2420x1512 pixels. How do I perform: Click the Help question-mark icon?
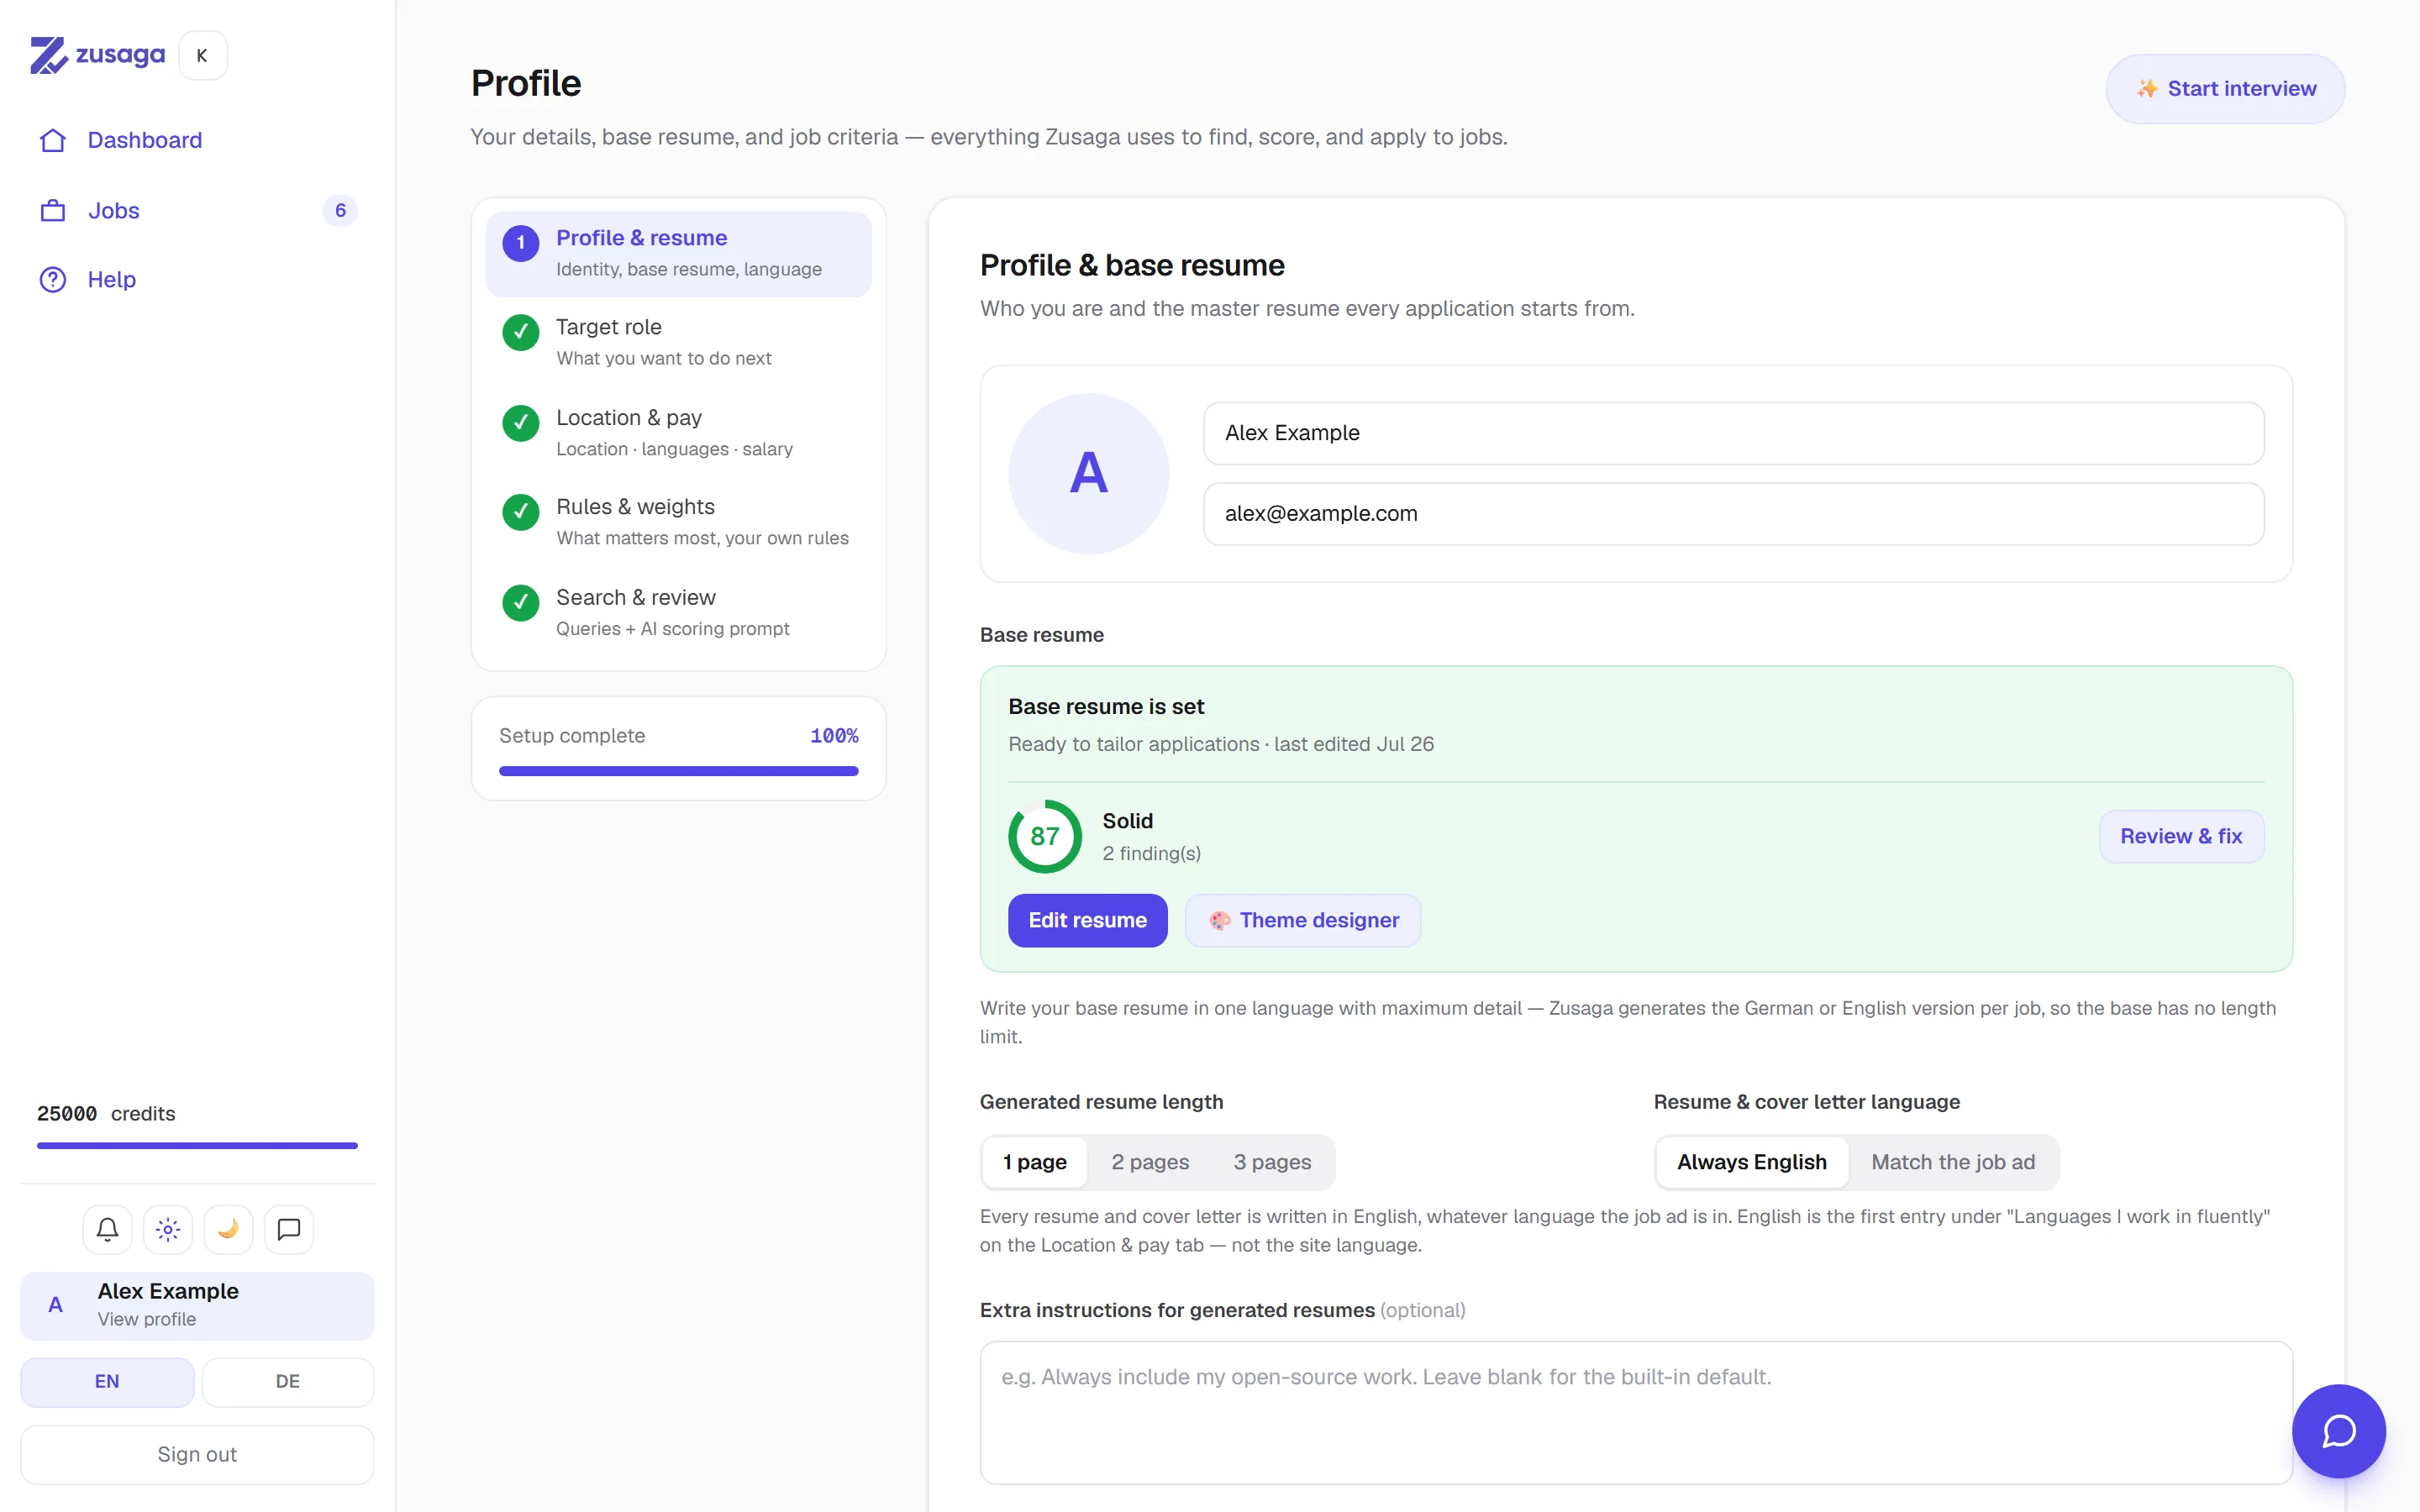coord(53,279)
